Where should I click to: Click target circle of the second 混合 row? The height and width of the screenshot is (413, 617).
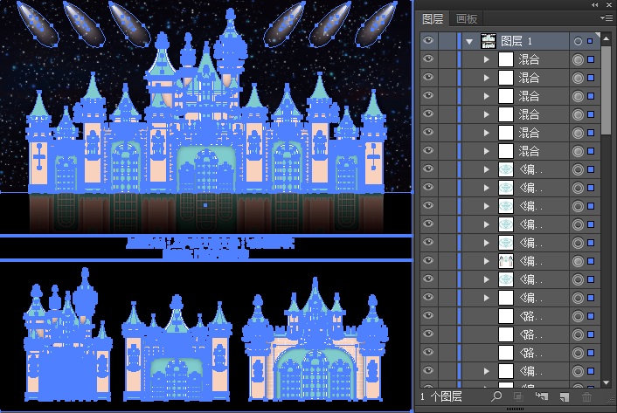coord(578,78)
